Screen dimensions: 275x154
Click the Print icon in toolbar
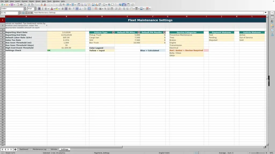click(21, 5)
